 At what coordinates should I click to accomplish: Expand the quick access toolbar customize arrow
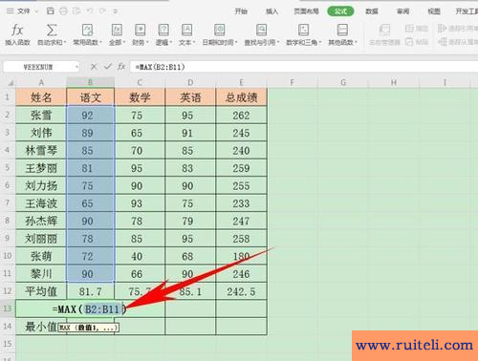[x=116, y=11]
